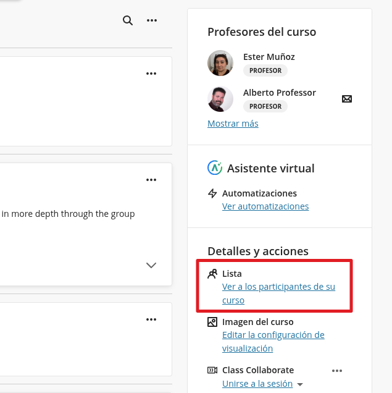Image resolution: width=392 pixels, height=393 pixels.
Task: Click the Asistente virtual logo icon
Action: pos(215,167)
